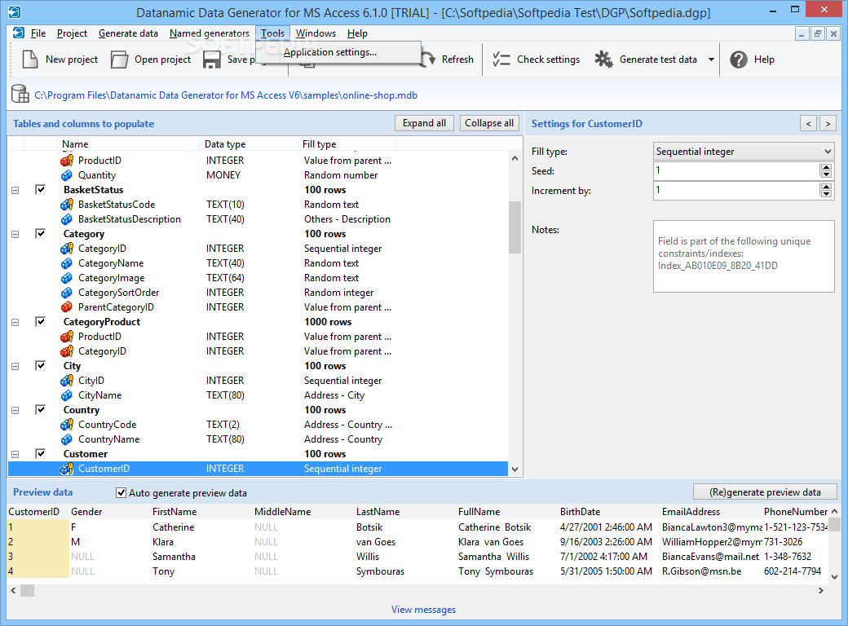Open the Windows menu
Screen dimensions: 848x626
316,33
